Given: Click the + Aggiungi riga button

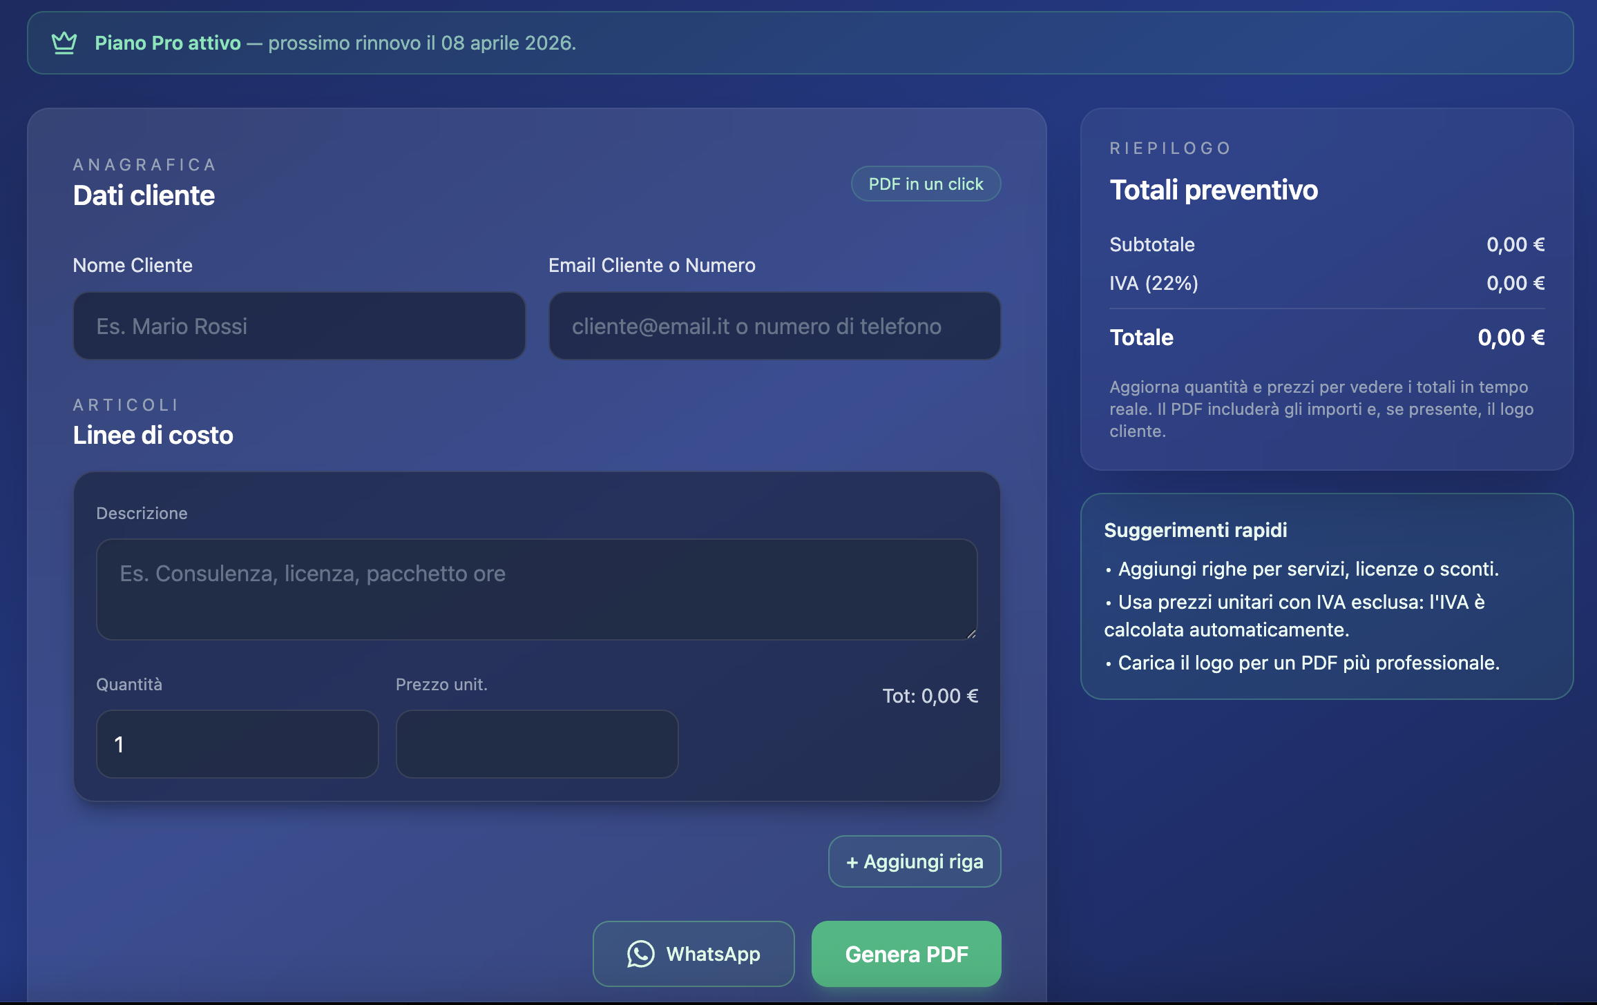Looking at the screenshot, I should pyautogui.click(x=914, y=861).
